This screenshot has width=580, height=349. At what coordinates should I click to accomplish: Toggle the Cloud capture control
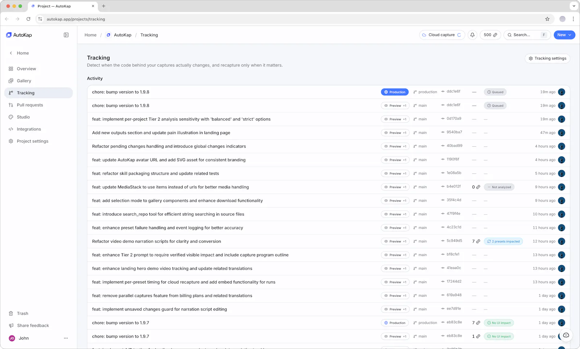click(x=442, y=35)
